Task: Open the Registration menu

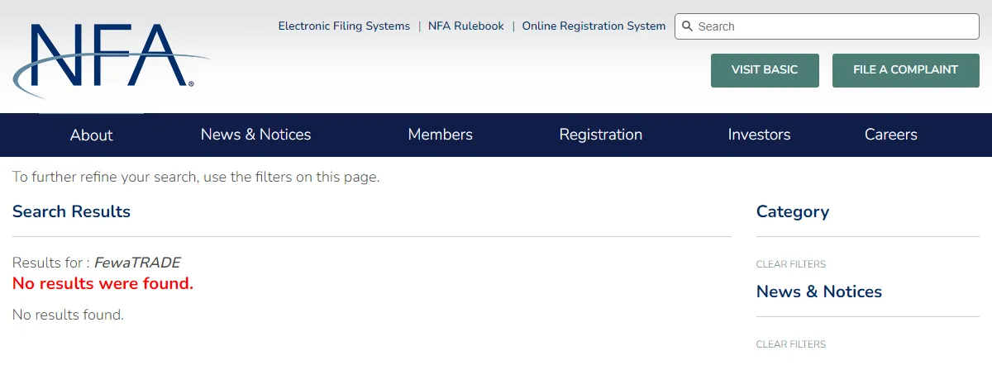Action: click(x=601, y=135)
